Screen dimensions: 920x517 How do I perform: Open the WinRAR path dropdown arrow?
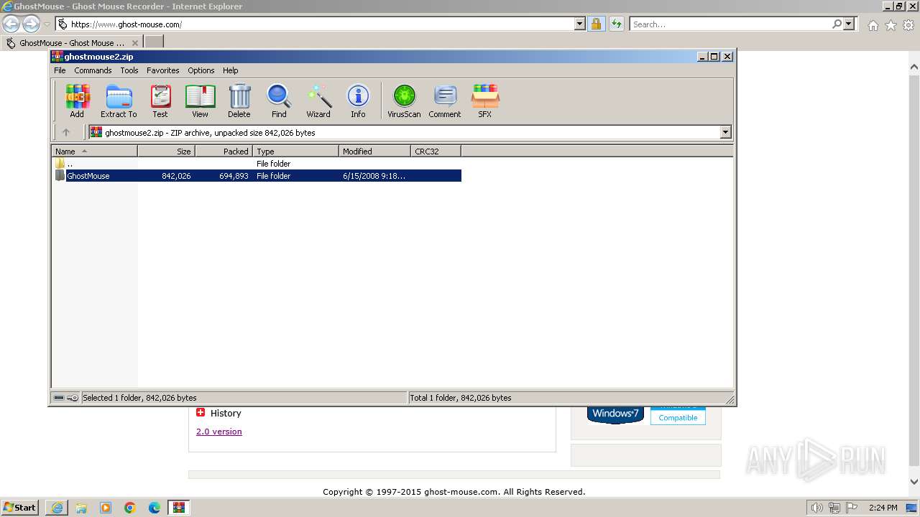tap(725, 132)
